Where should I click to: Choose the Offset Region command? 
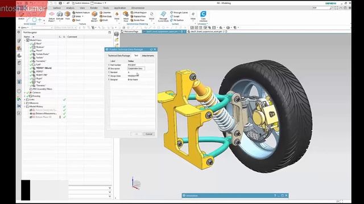click(x=139, y=12)
